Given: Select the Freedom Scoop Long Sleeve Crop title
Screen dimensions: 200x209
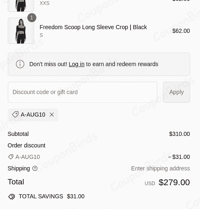Looking at the screenshot, I should [x=93, y=27].
